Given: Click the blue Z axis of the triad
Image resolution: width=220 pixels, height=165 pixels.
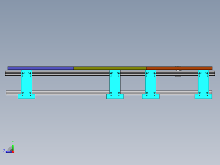Looking at the screenshot, I should [x=9, y=152].
